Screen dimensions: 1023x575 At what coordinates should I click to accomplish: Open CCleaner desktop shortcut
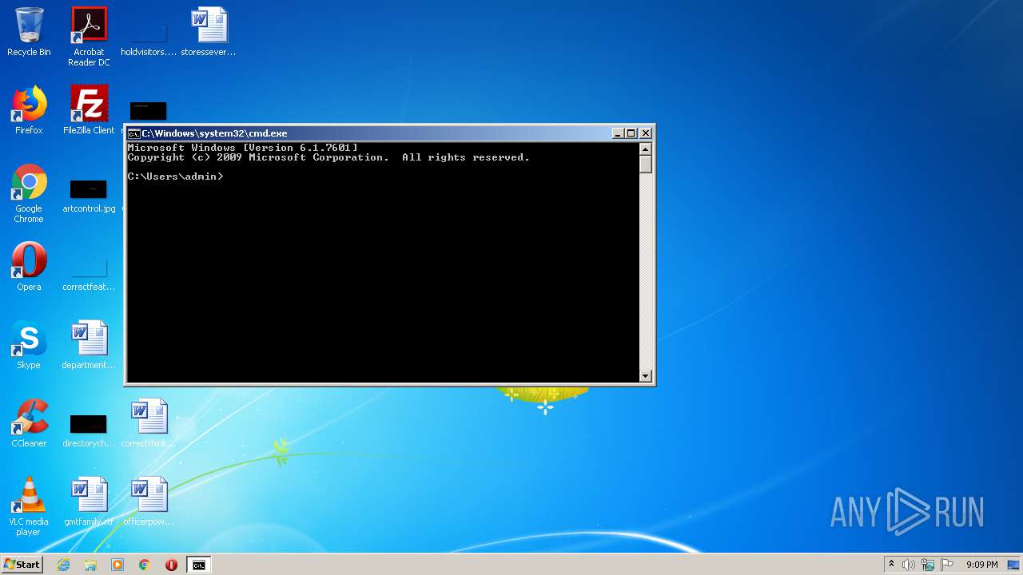coord(29,423)
